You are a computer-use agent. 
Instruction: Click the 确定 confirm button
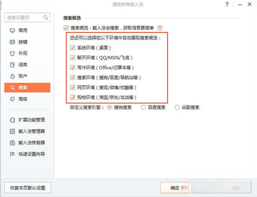pyautogui.click(x=175, y=188)
